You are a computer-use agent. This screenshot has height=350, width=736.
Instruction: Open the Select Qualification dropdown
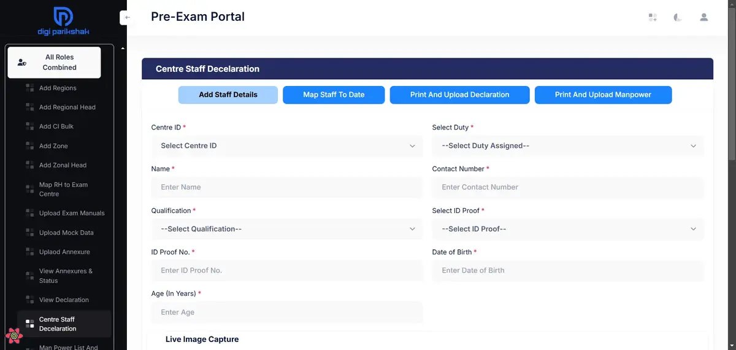(x=287, y=229)
